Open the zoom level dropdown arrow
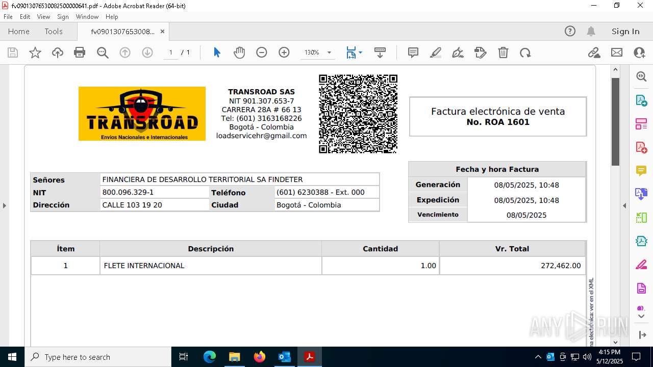This screenshot has height=367, width=653. (329, 53)
